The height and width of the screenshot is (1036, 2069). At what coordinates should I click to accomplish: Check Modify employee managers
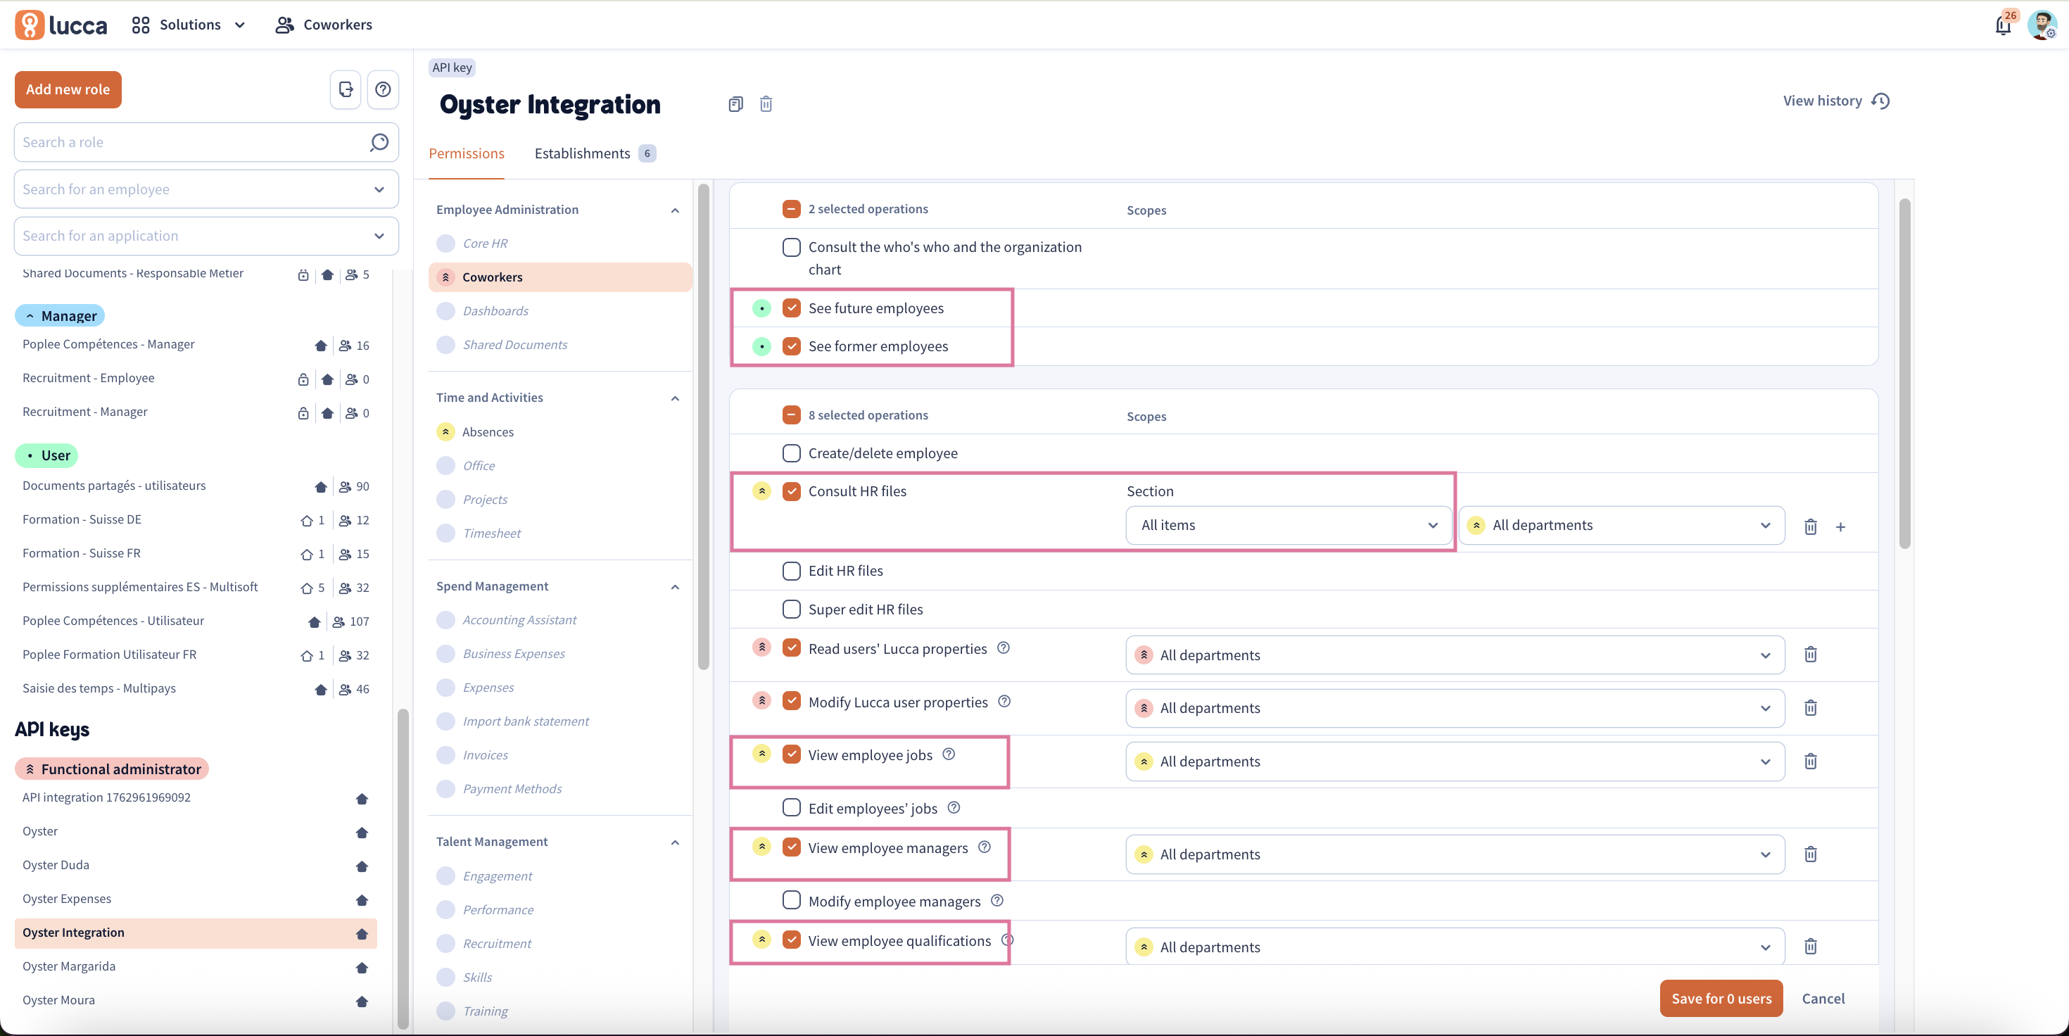[x=791, y=900]
